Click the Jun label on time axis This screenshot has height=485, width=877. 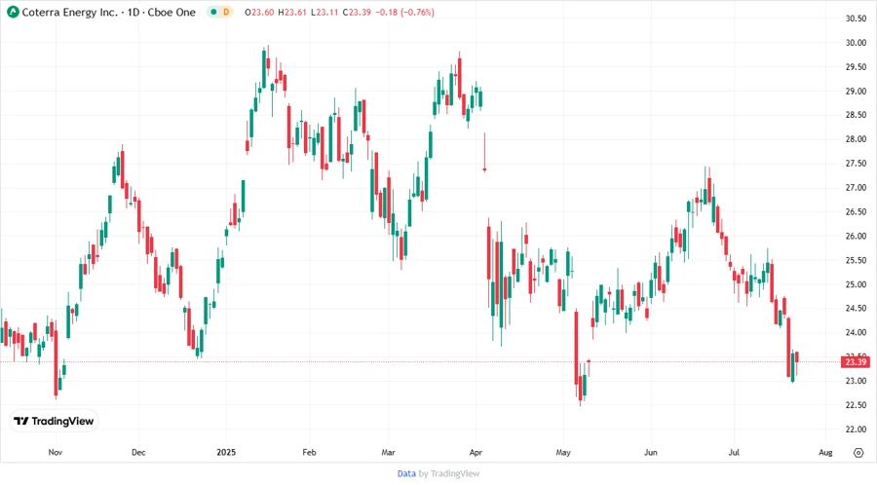click(650, 453)
